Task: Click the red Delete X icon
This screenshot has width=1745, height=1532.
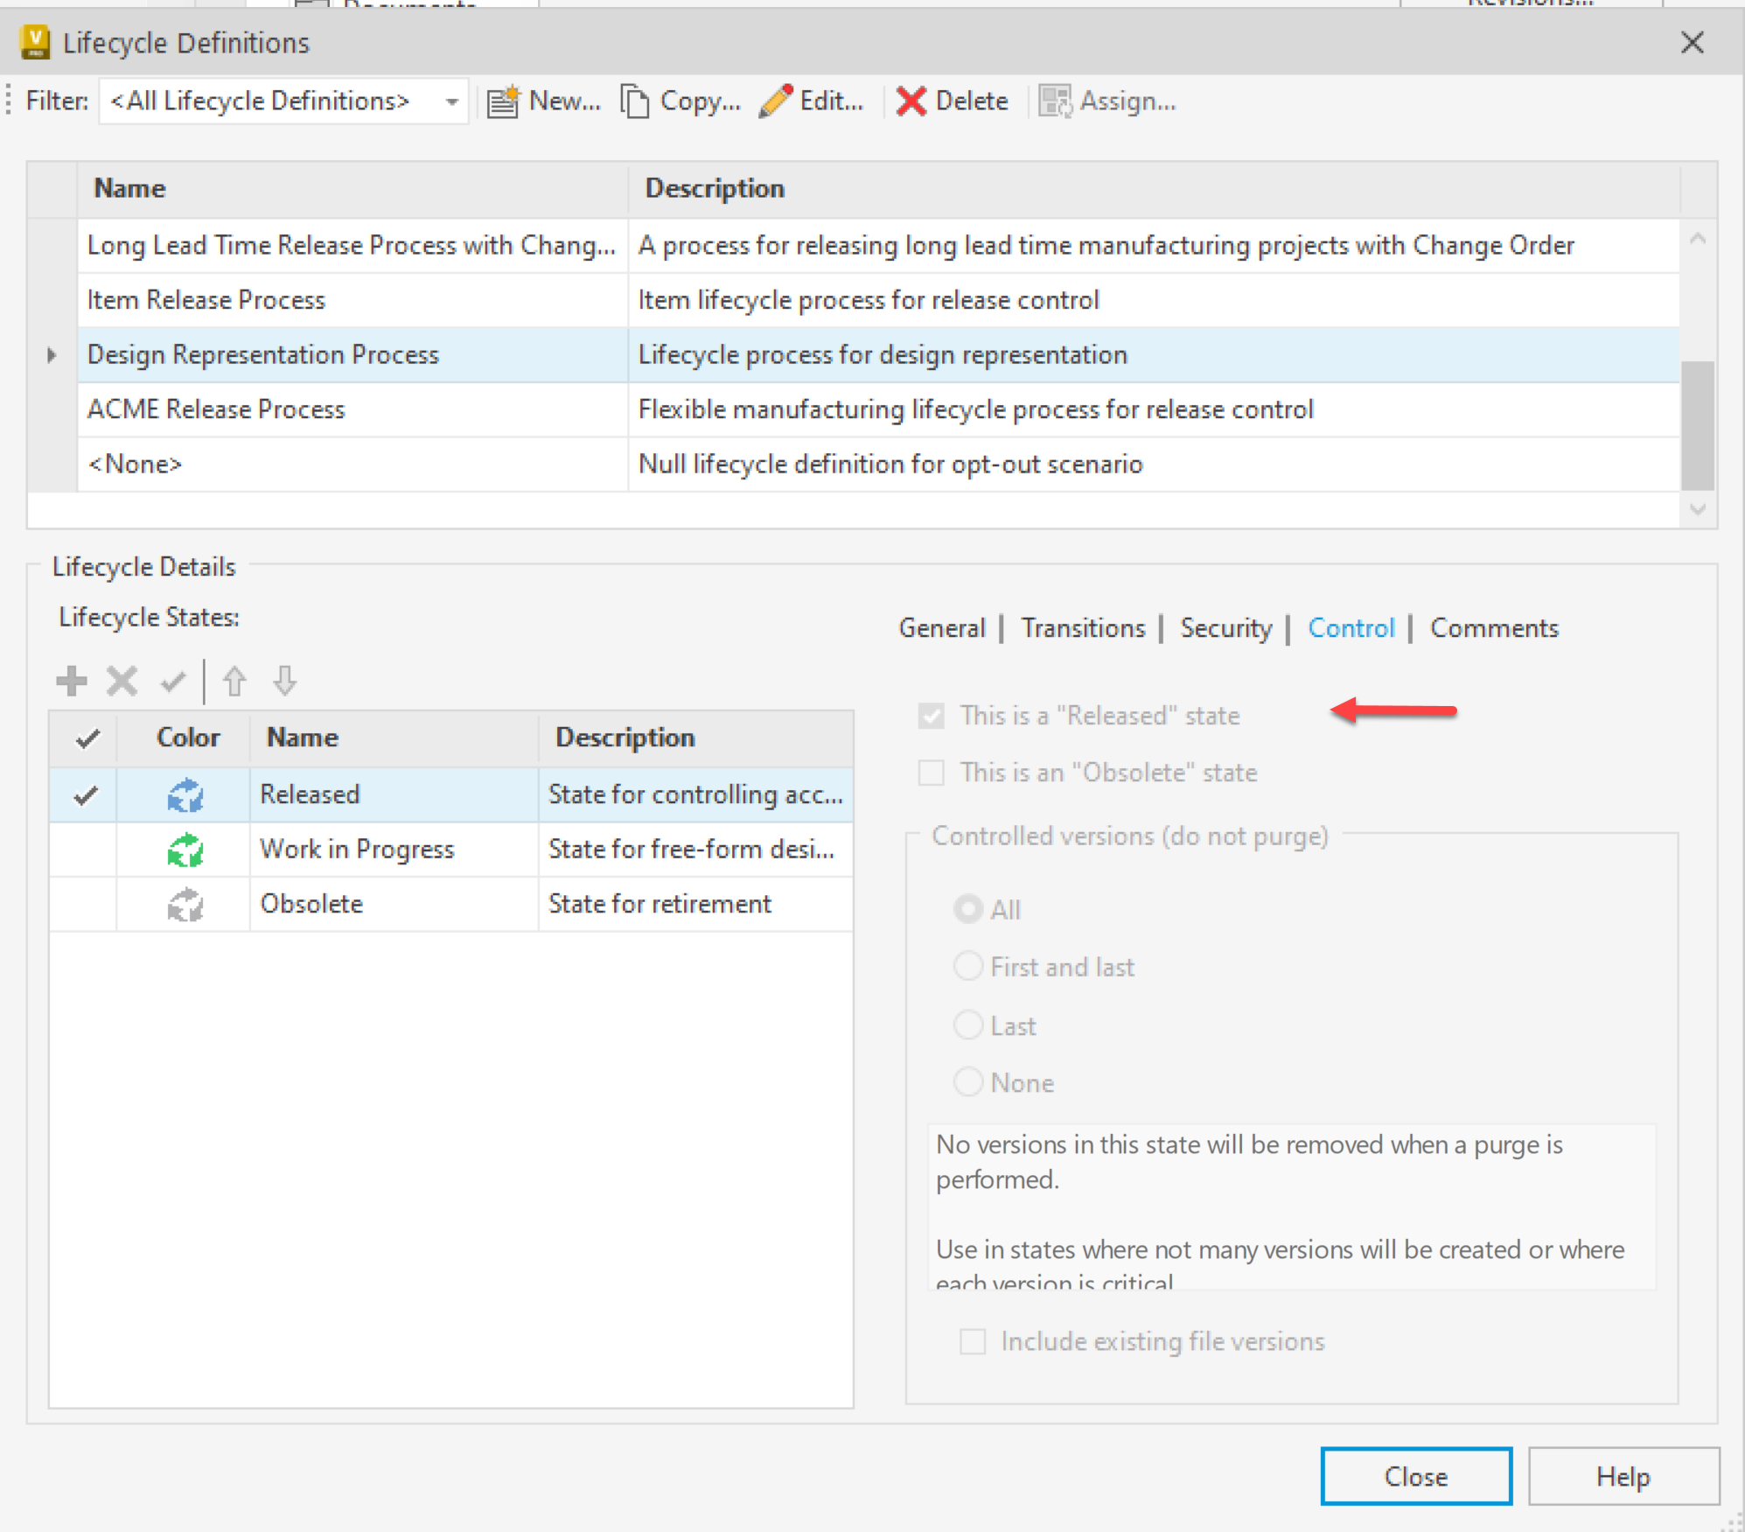Action: 911,101
